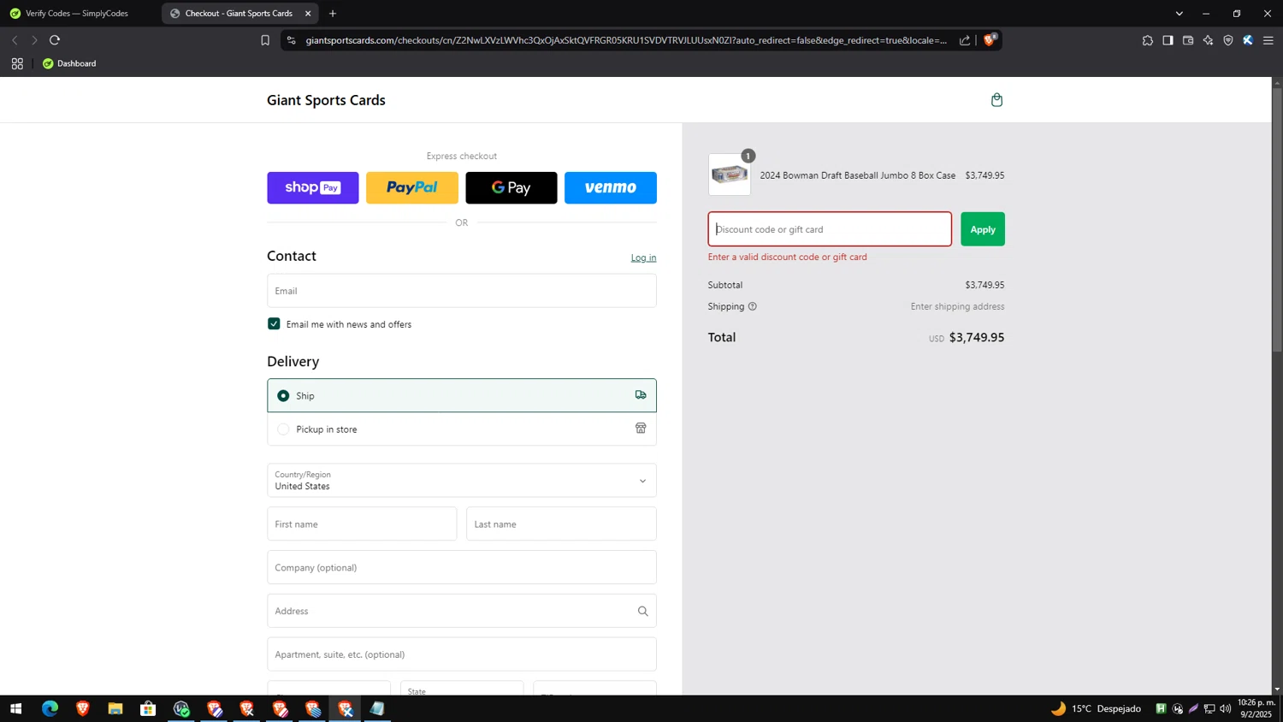Click the Log in link
The width and height of the screenshot is (1283, 722).
tap(643, 257)
